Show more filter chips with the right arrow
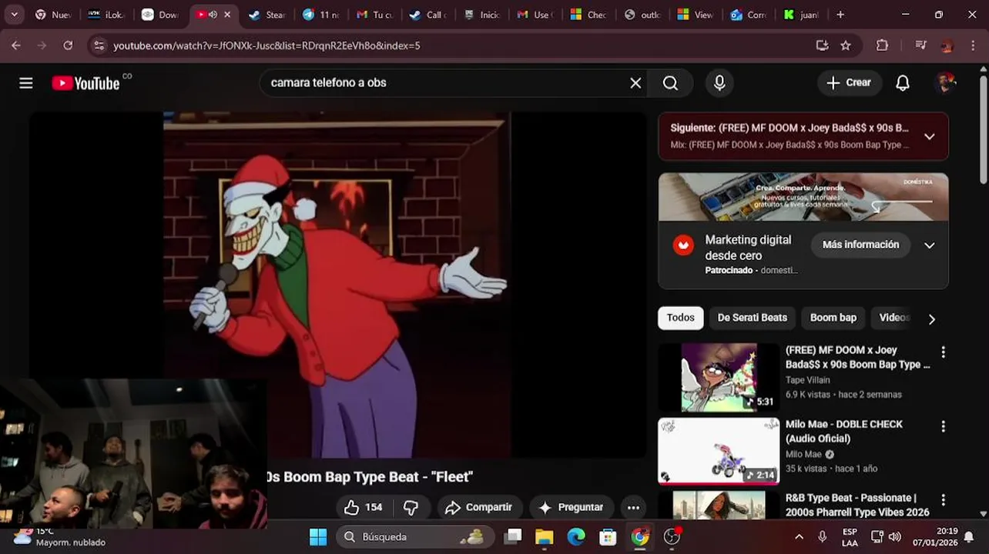This screenshot has width=989, height=554. point(932,319)
